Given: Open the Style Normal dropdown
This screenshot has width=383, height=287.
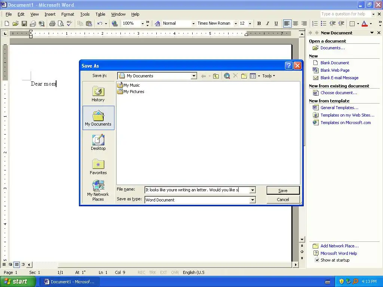Looking at the screenshot, I should (193, 24).
